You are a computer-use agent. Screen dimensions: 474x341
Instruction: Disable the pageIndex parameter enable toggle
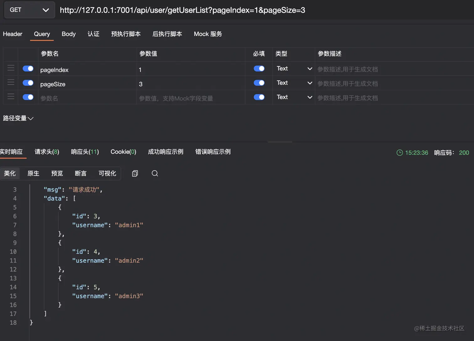(28, 68)
